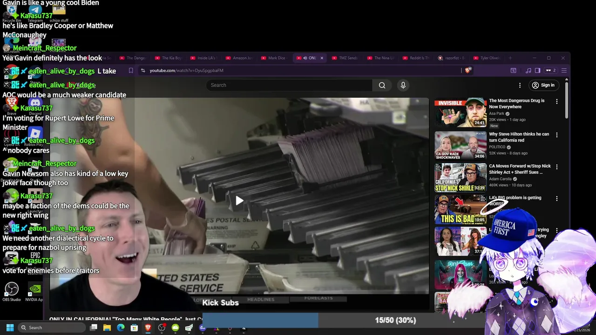Open 'schizo stuff' desktop folder
The image size is (596, 335).
click(59, 12)
